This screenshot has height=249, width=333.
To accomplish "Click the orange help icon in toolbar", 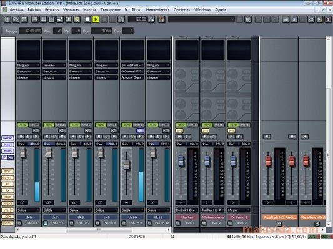I will (161, 19).
